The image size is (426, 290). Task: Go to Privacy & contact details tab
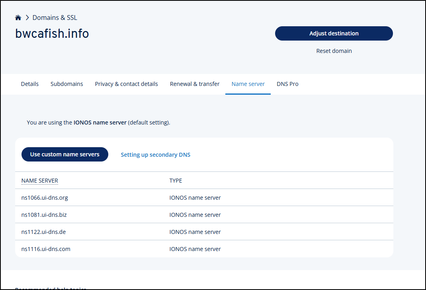click(x=126, y=84)
